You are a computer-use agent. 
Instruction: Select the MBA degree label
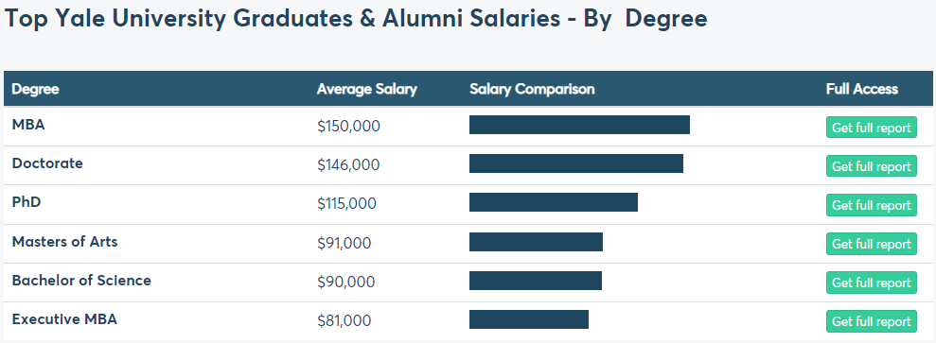click(28, 125)
